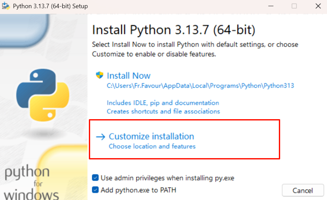The image size is (327, 200).
Task: Click the UAC shield icon beside Install Now
Action: click(100, 75)
